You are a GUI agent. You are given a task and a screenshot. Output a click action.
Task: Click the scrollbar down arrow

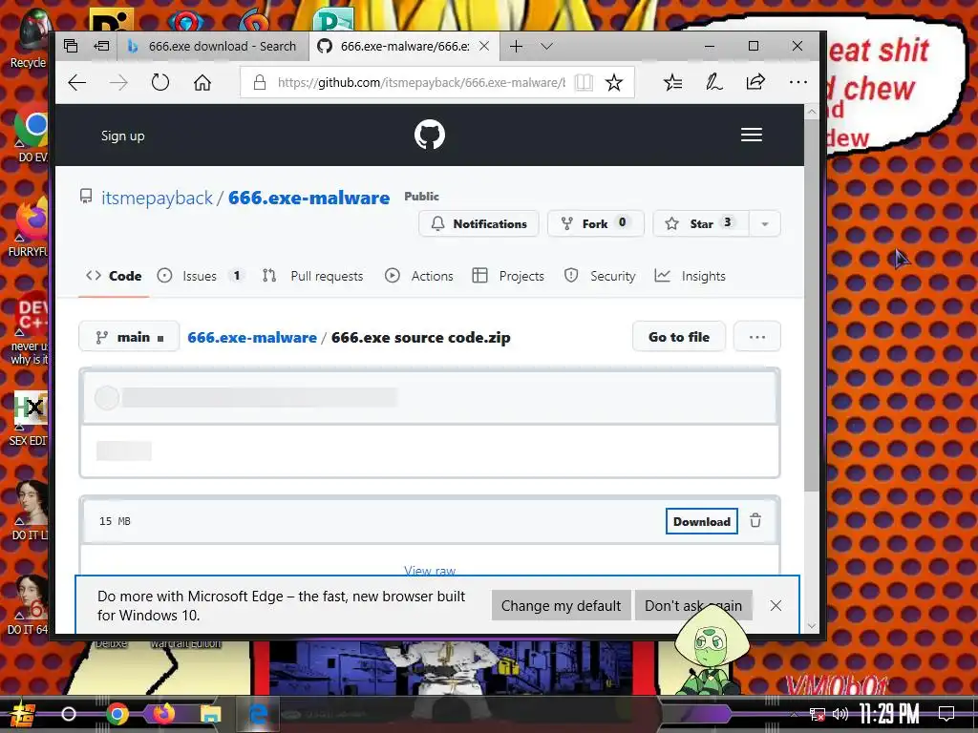click(x=811, y=625)
